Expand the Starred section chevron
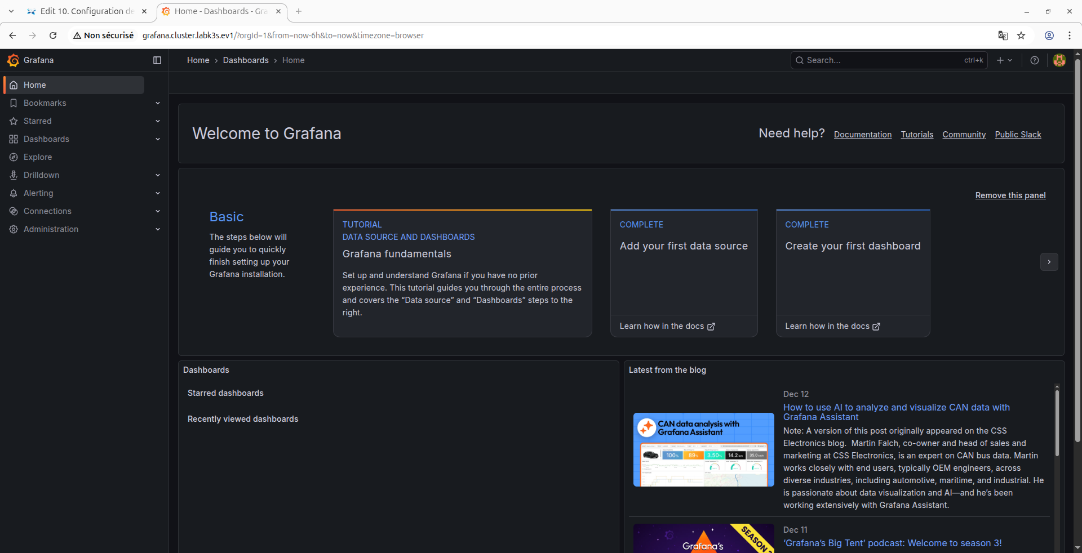Viewport: 1082px width, 553px height. click(x=158, y=121)
